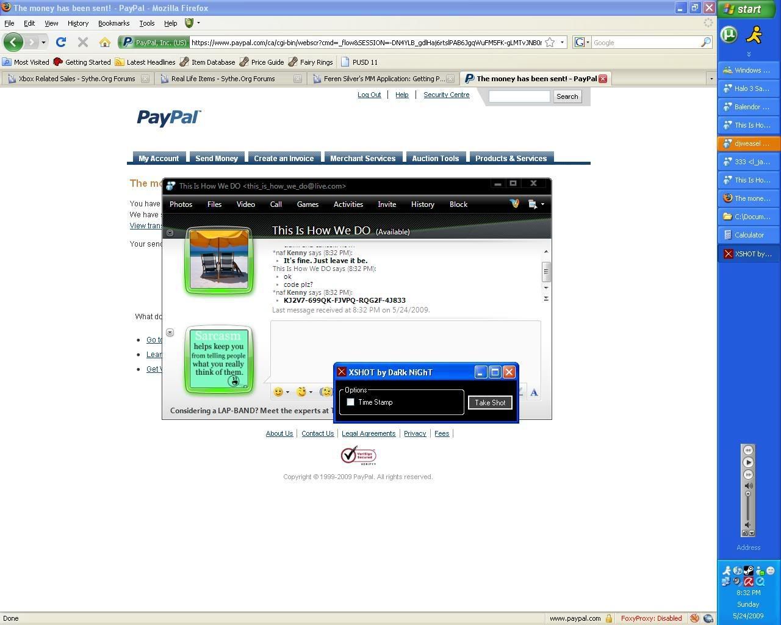Bookmark page with star icon
The width and height of the screenshot is (781, 625).
550,42
